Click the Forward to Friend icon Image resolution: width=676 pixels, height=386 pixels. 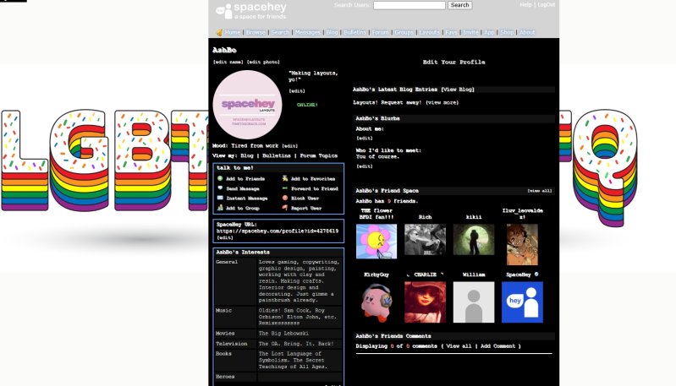coord(285,188)
